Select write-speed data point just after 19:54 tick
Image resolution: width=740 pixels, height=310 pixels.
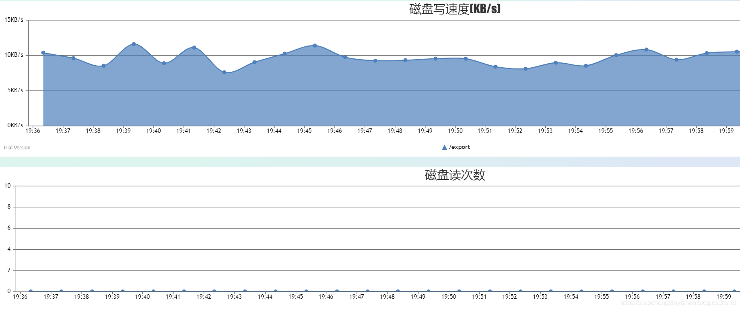click(586, 66)
